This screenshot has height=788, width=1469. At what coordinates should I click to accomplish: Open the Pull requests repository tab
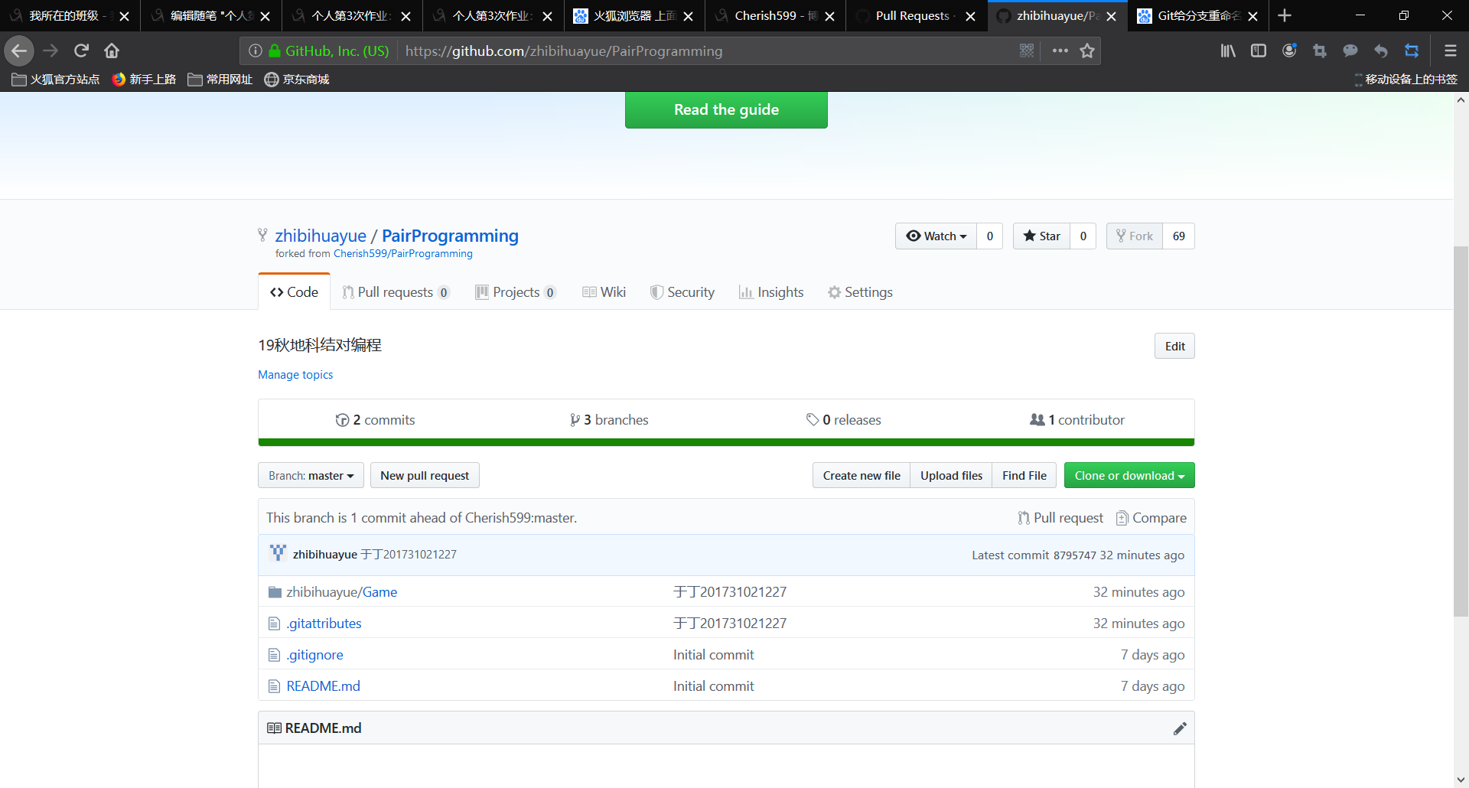pos(396,292)
